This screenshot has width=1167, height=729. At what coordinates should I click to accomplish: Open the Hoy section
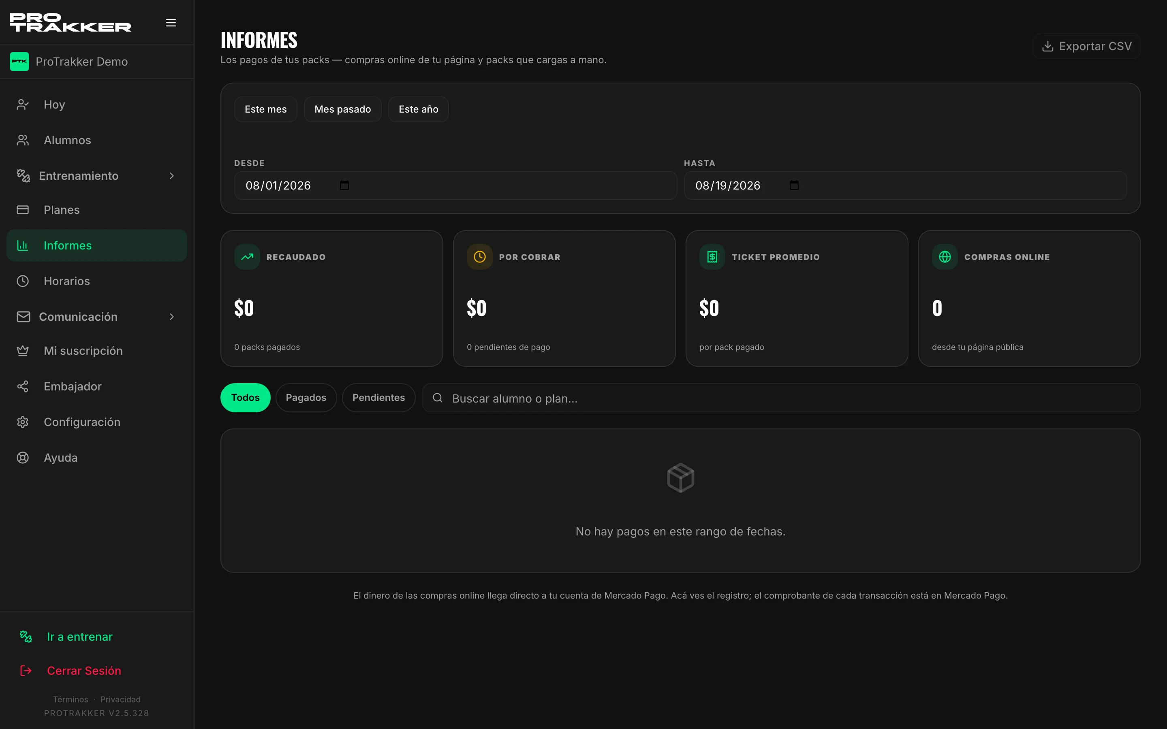(x=96, y=104)
